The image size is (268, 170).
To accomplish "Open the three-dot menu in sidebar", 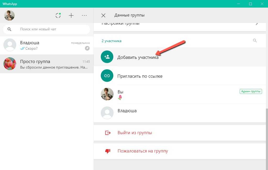I will coord(84,15).
